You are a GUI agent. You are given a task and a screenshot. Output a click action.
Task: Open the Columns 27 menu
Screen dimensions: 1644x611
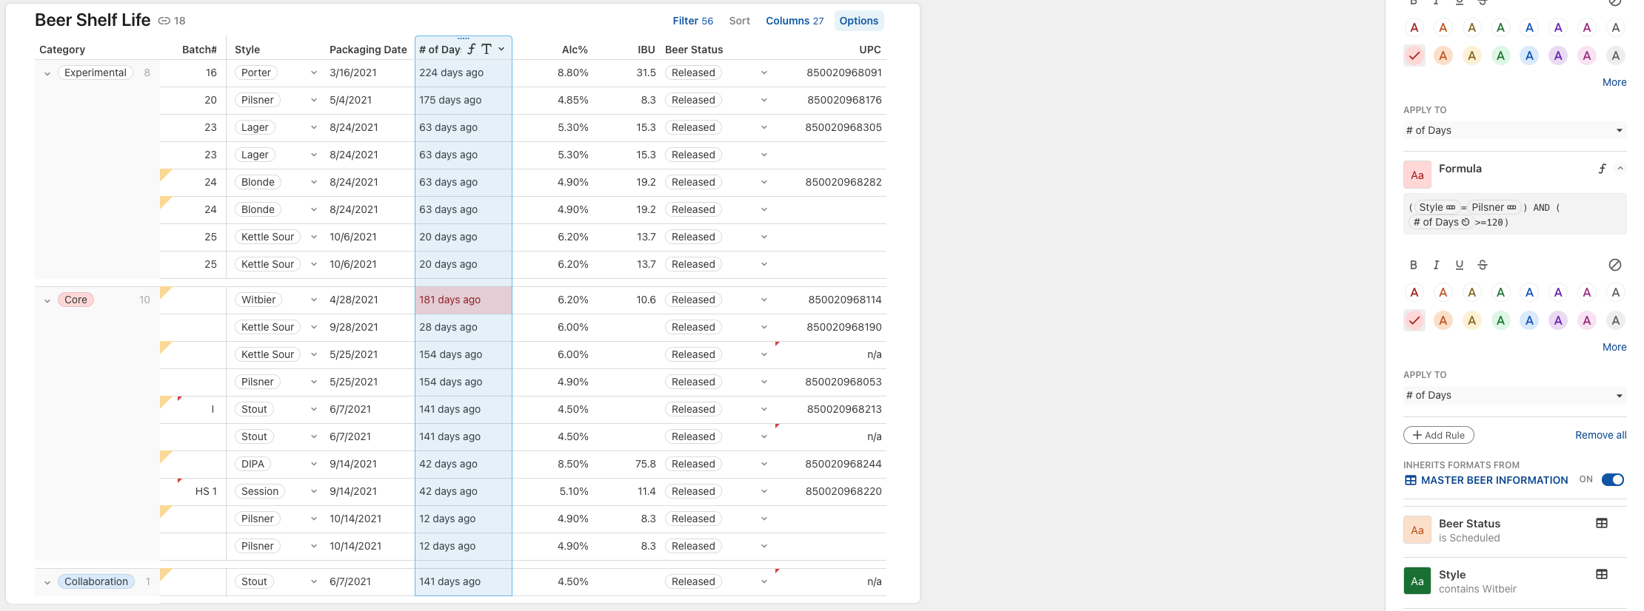click(795, 21)
